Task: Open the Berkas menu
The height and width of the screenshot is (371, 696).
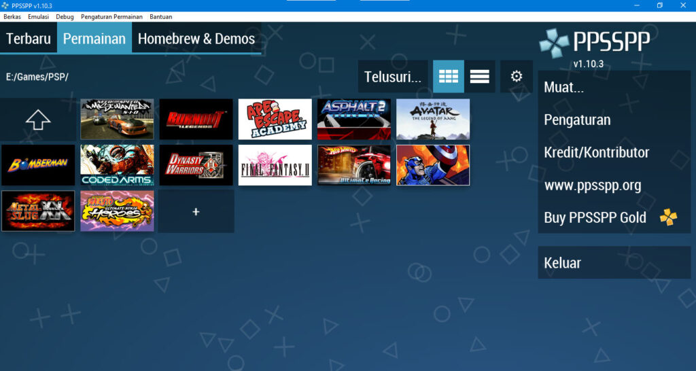Action: (12, 17)
